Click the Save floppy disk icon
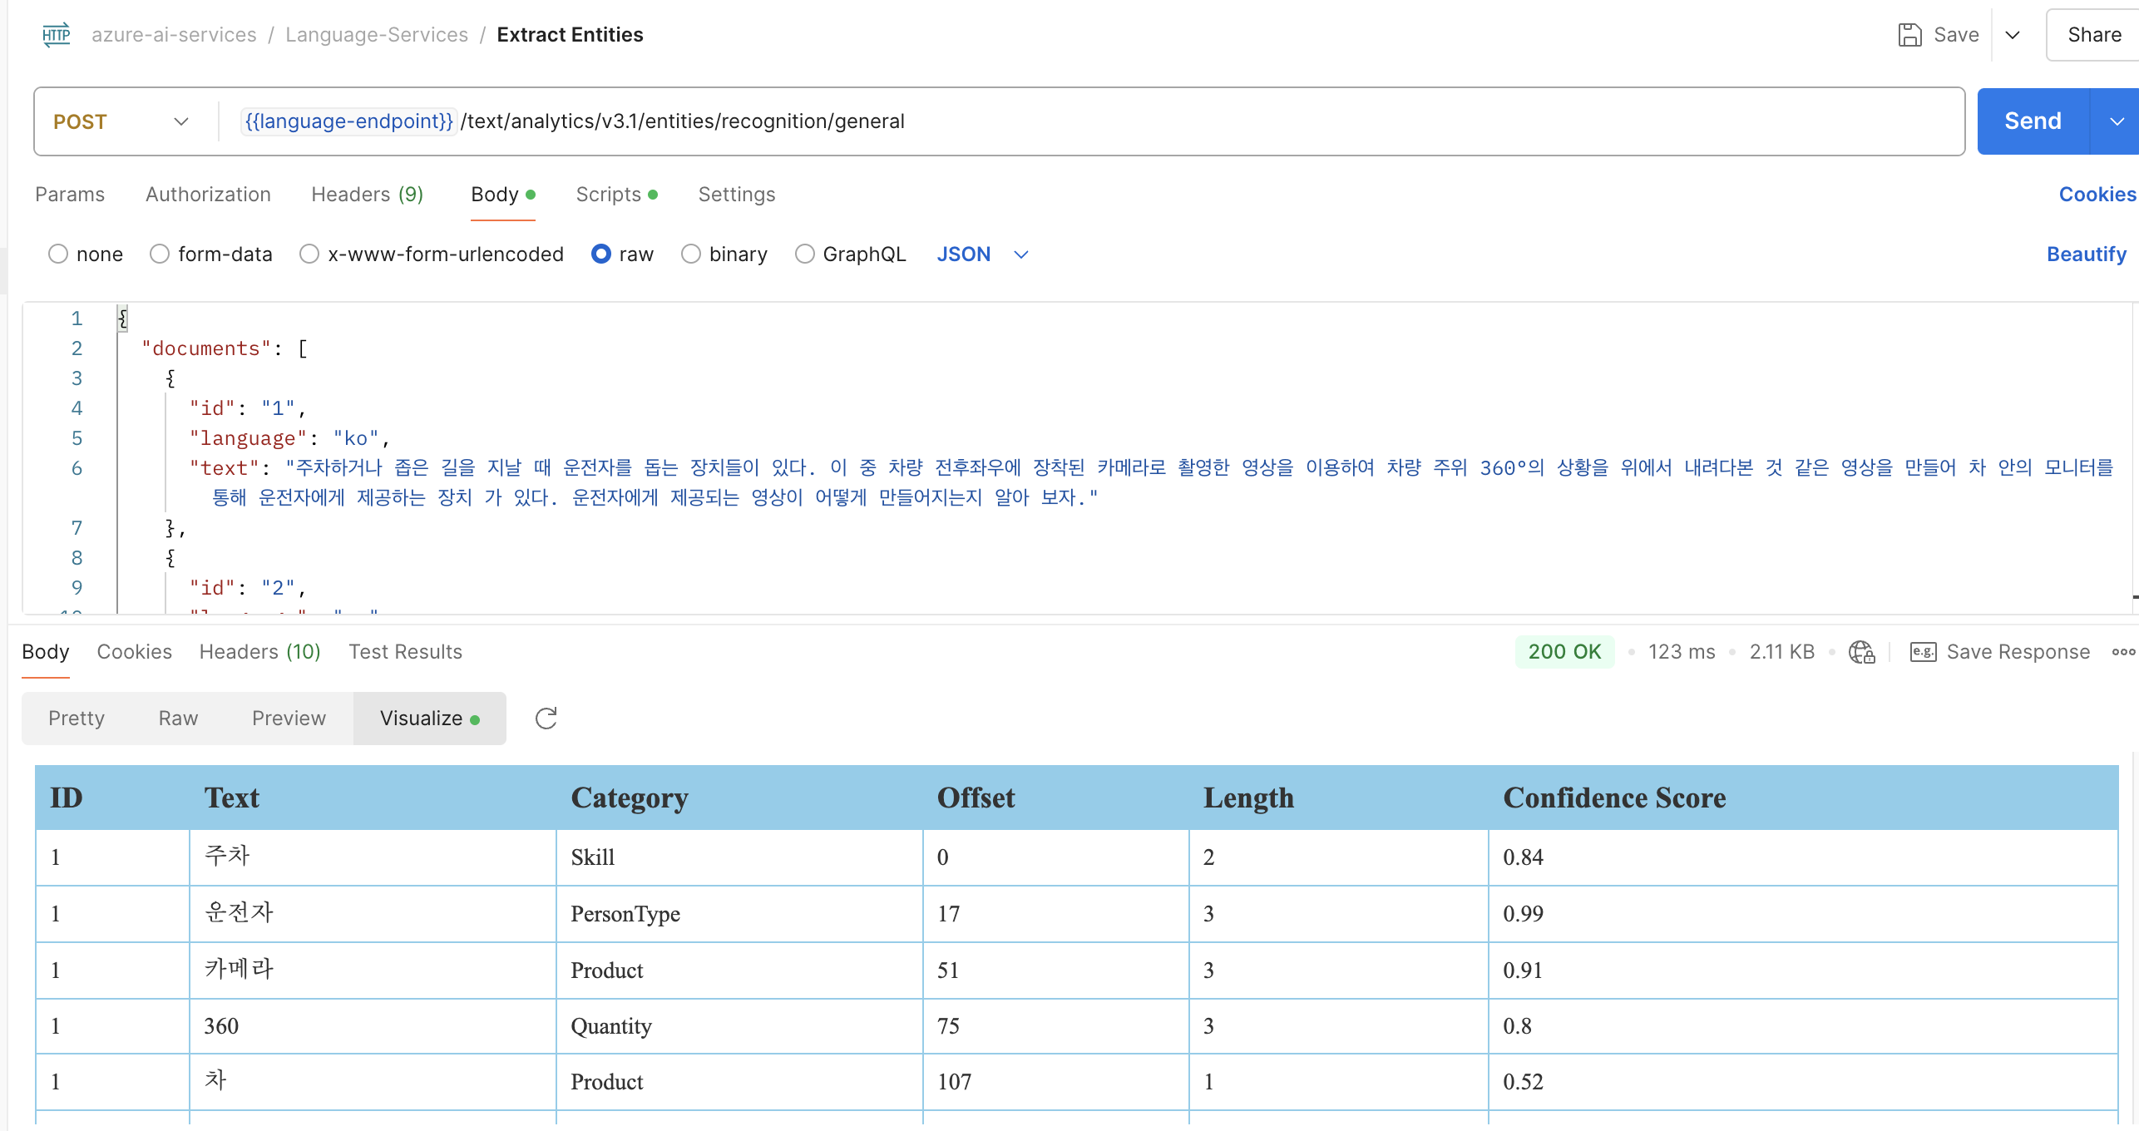 (1909, 35)
